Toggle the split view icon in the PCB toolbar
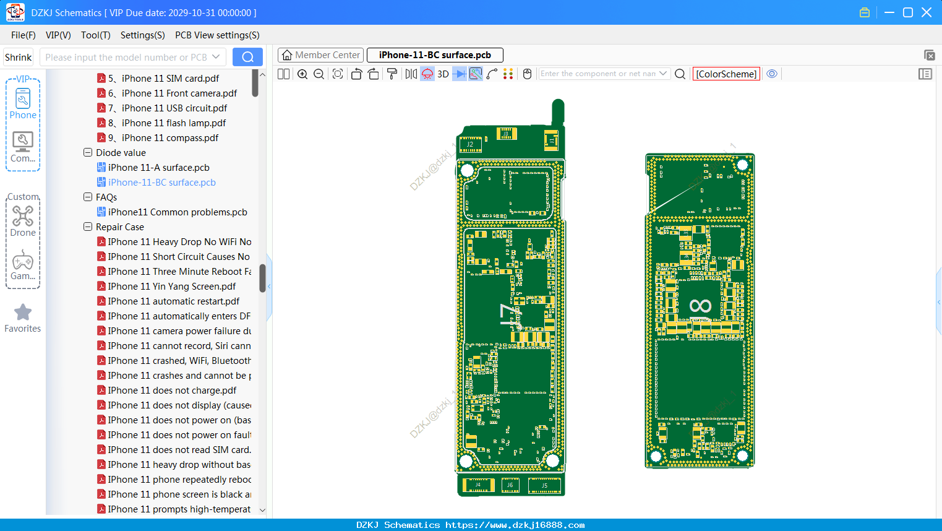942x531 pixels. coord(283,74)
